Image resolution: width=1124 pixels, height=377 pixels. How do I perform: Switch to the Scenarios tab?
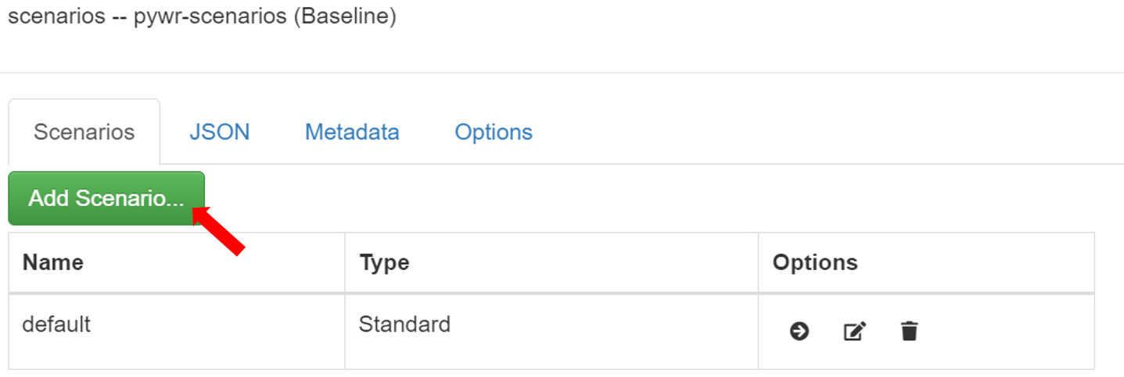click(84, 132)
